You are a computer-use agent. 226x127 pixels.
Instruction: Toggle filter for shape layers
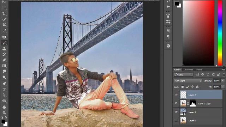[x=213, y=74]
